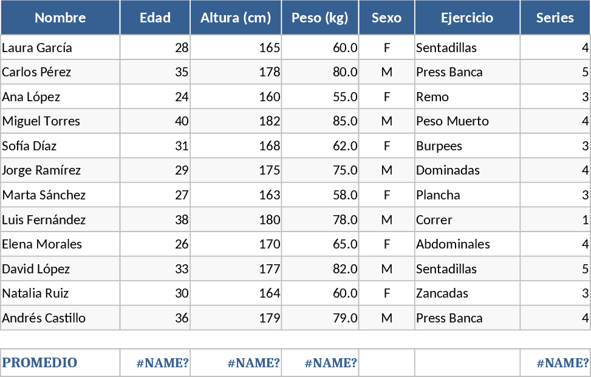Click the #NAME? error under Edad
The width and height of the screenshot is (591, 377).
155,363
